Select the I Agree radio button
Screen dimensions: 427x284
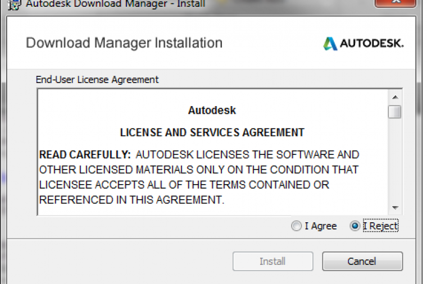click(x=296, y=226)
